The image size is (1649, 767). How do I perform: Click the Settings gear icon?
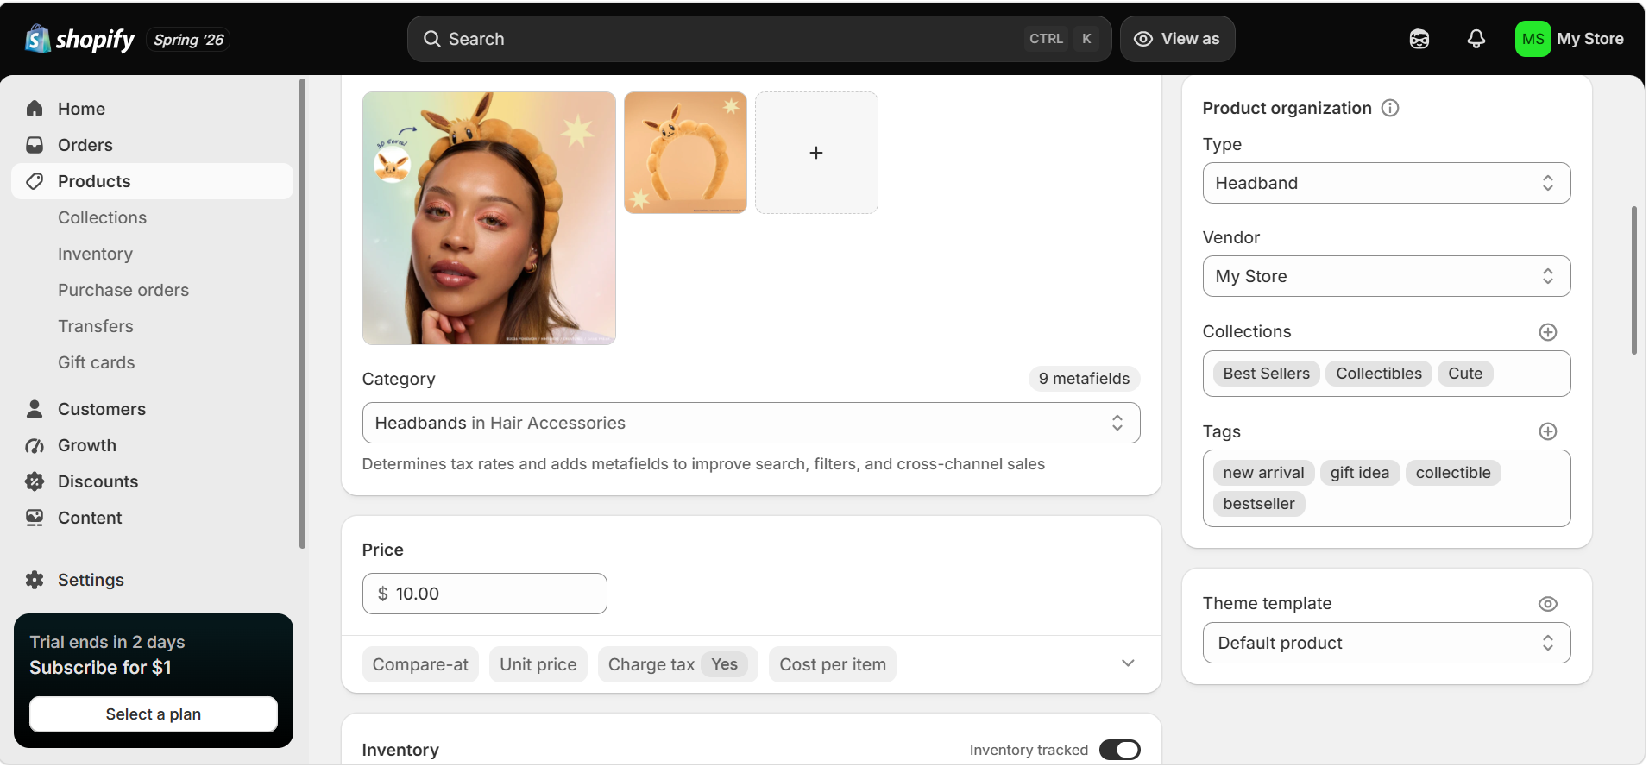35,580
